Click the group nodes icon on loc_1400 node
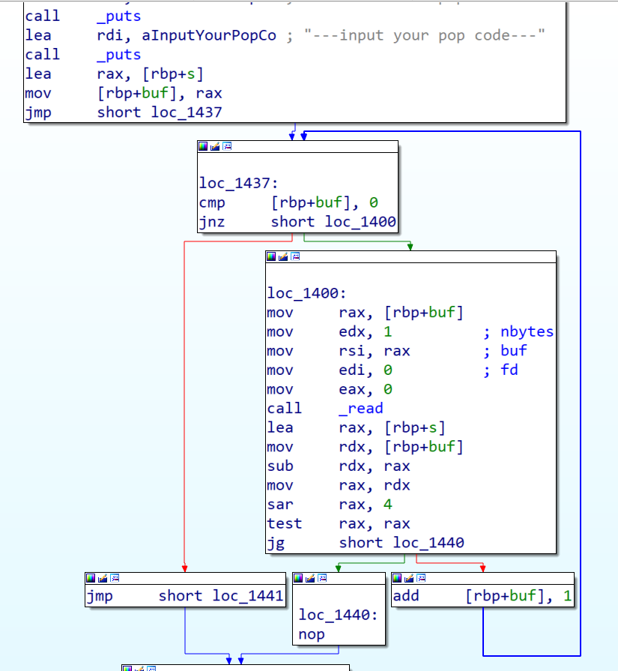This screenshot has width=618, height=671. pyautogui.click(x=295, y=256)
